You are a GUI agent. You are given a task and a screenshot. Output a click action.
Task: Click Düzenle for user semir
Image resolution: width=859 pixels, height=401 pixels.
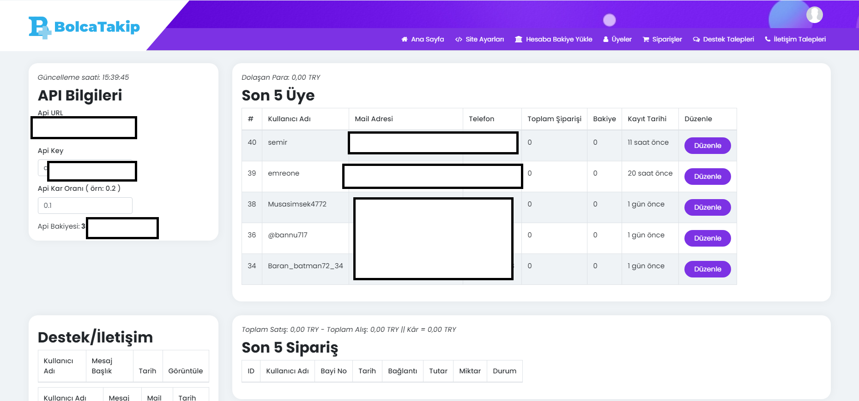[x=708, y=146]
